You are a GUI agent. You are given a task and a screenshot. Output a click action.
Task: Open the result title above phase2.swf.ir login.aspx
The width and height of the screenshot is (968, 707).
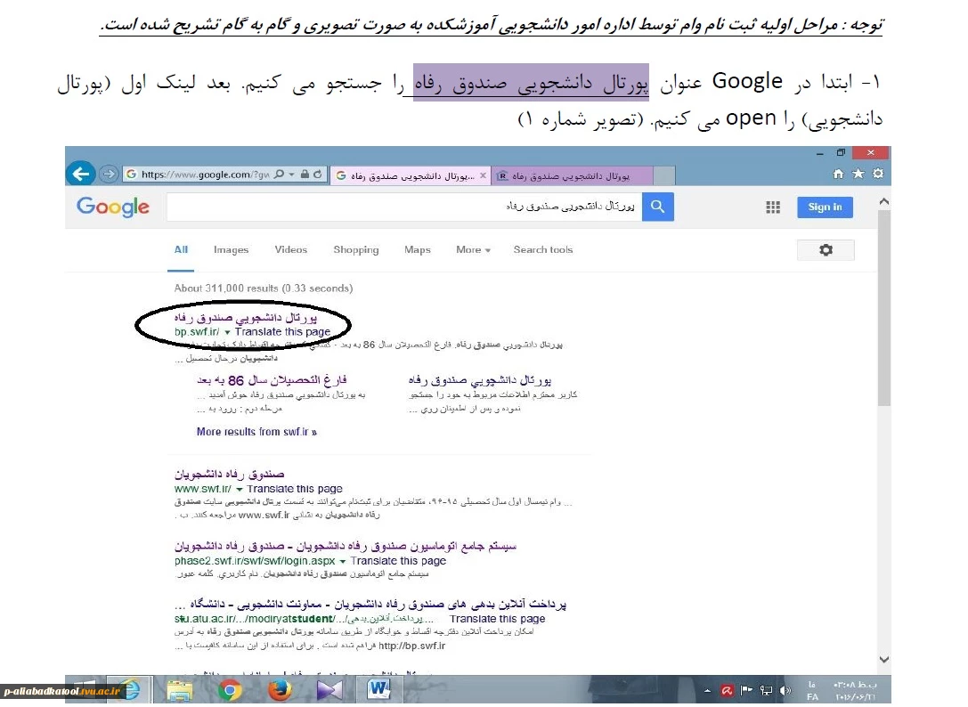point(346,547)
